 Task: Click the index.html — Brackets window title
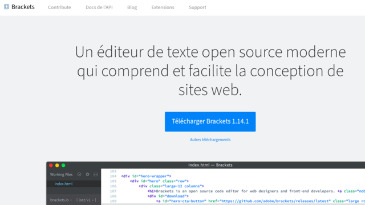tap(210, 165)
